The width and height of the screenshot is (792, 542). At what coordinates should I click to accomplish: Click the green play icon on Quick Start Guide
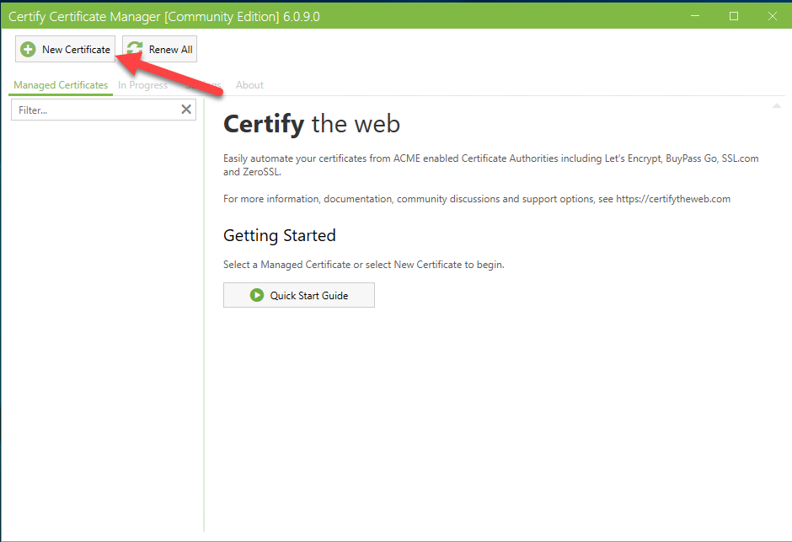pos(256,295)
